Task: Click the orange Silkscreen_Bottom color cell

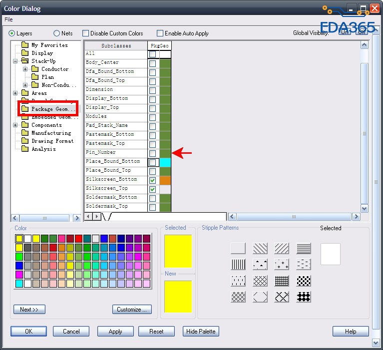Action: pyautogui.click(x=165, y=181)
